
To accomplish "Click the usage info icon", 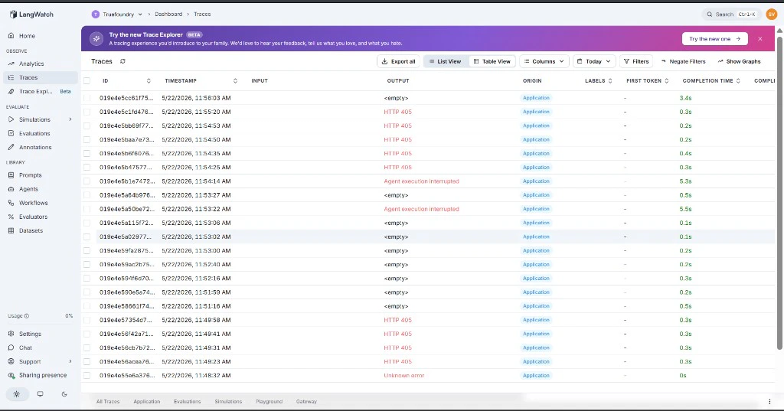I will pos(27,316).
